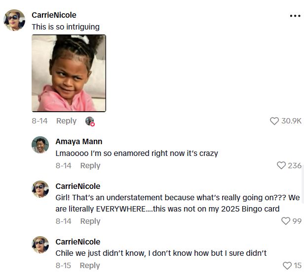Viewport: 304px width, 275px height.
Task: Reply to the 8-15 dated comment
Action: tap(90, 266)
